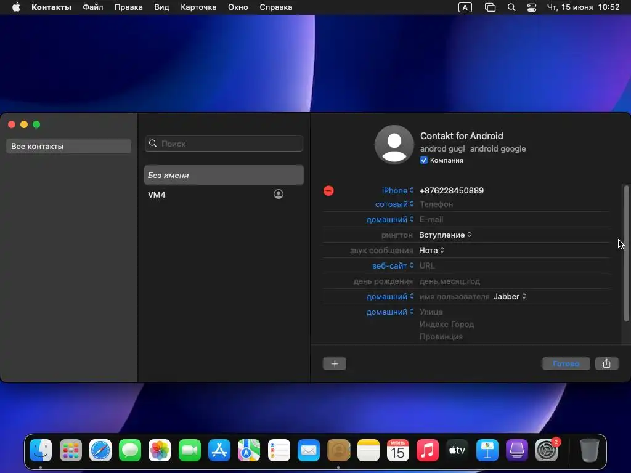Remove the iPhone phone number with red minus
Screen dimensions: 631x473
click(328, 191)
